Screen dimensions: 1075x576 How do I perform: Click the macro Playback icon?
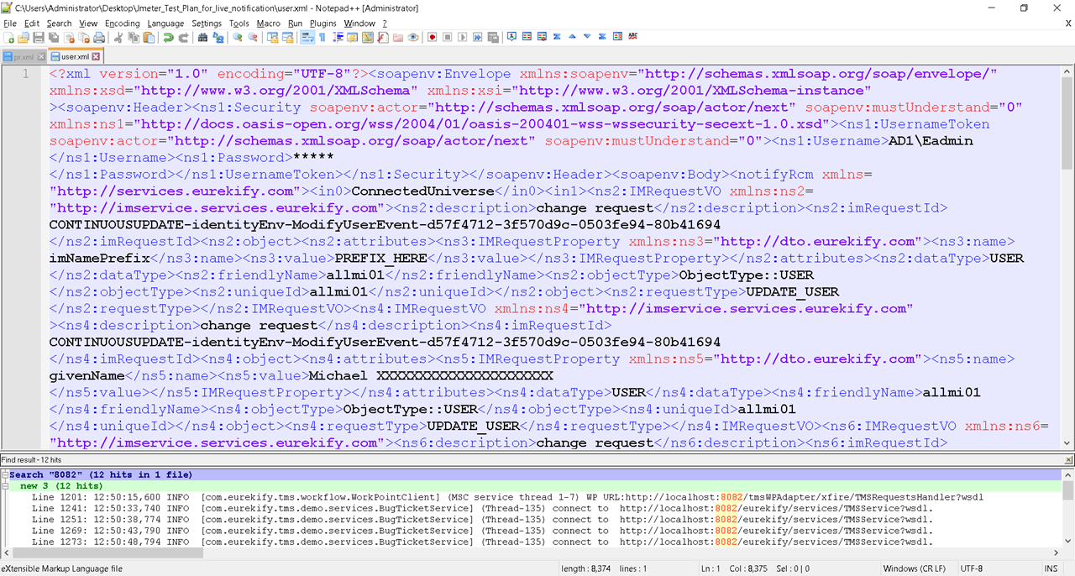point(463,37)
